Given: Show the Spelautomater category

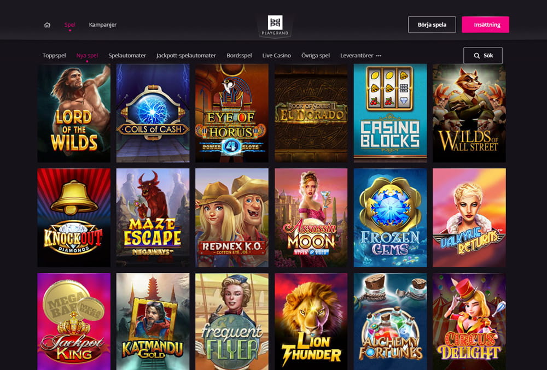Looking at the screenshot, I should [x=127, y=55].
